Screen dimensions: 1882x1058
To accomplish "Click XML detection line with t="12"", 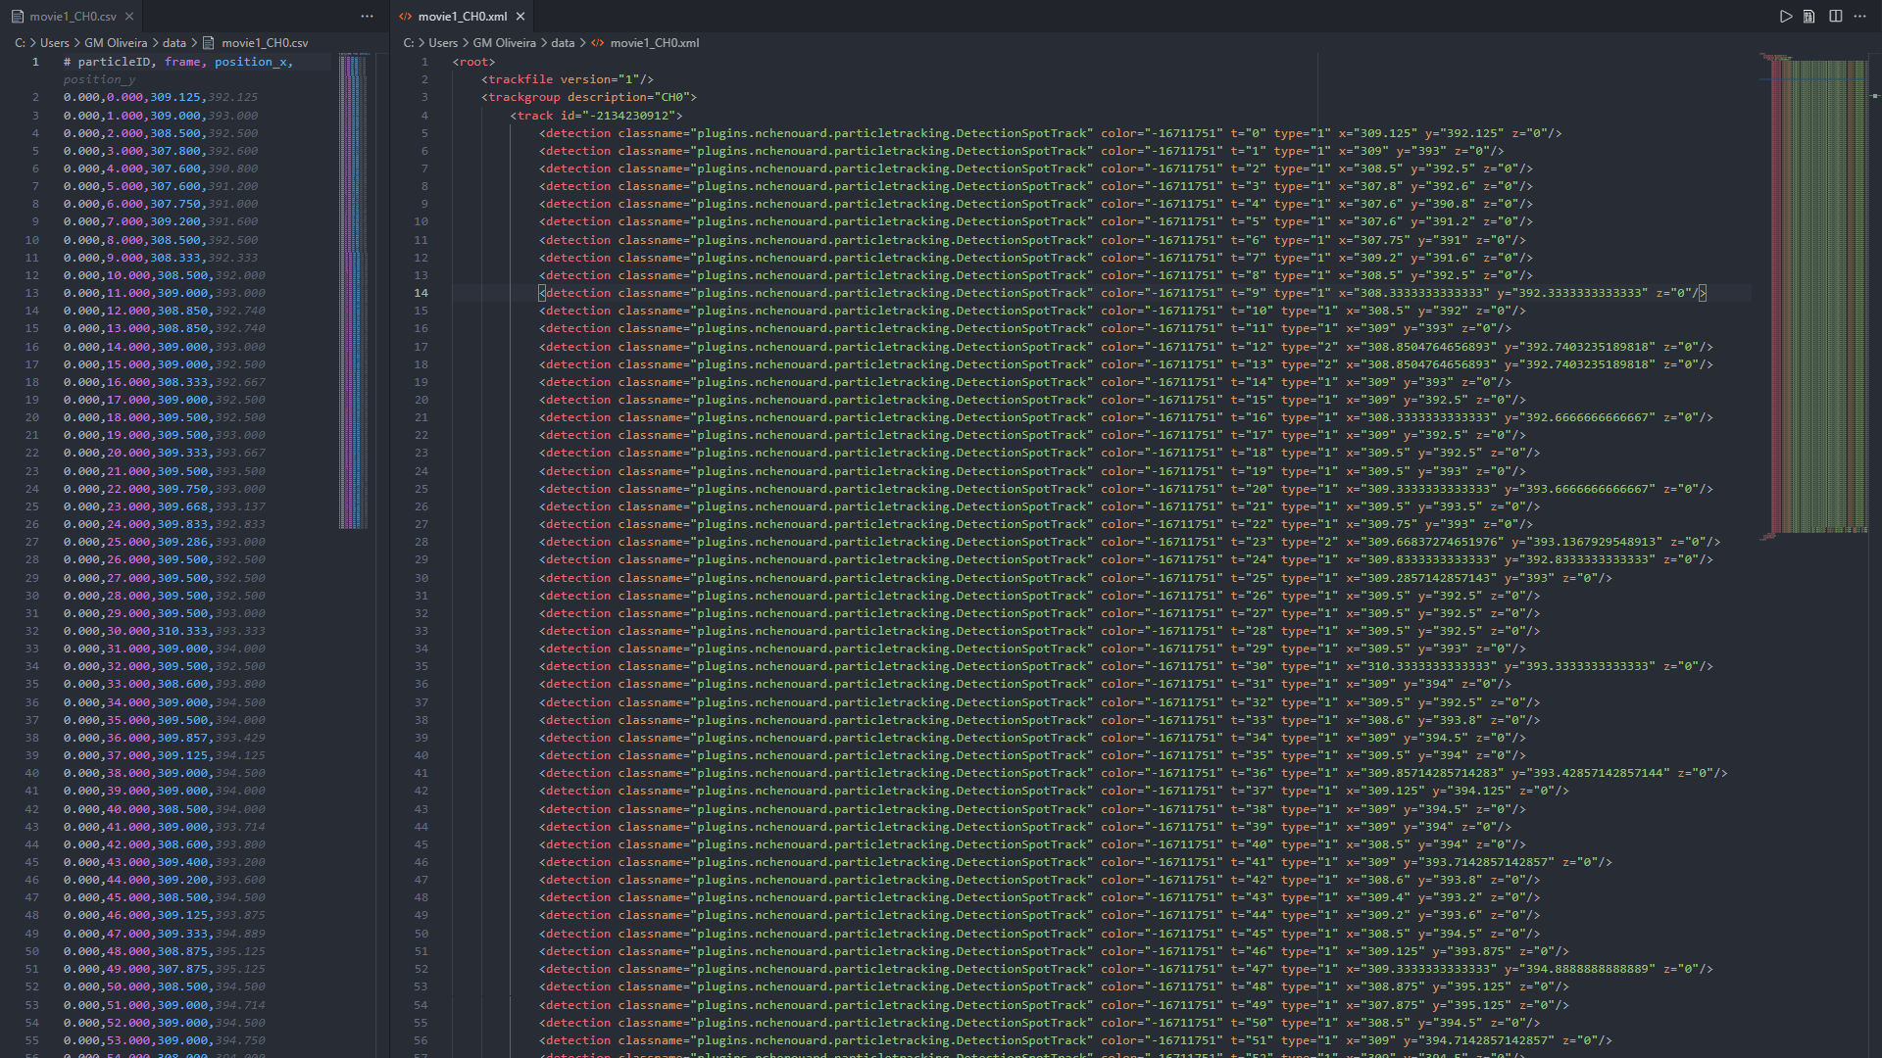I will [1125, 347].
